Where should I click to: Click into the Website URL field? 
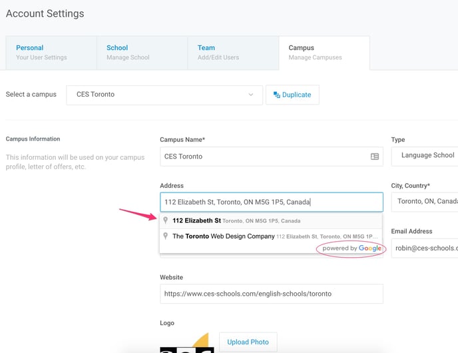272,294
